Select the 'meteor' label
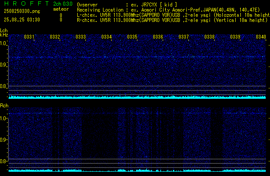Image resolution: width=270 pixels, height=176 pixels. point(61,9)
